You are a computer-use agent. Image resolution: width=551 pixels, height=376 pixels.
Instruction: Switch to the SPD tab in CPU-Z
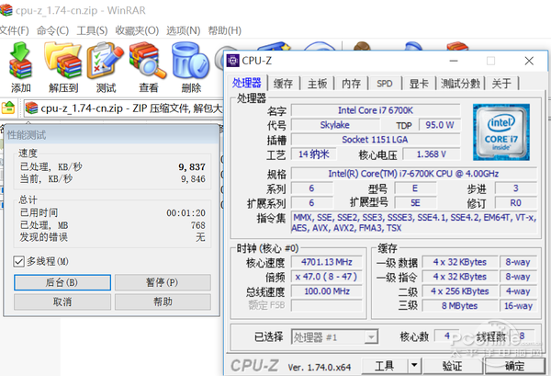(x=385, y=84)
